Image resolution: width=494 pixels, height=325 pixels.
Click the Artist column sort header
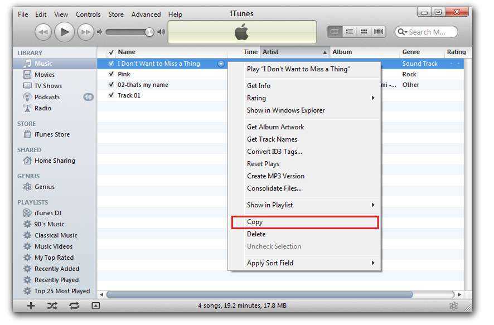[294, 52]
